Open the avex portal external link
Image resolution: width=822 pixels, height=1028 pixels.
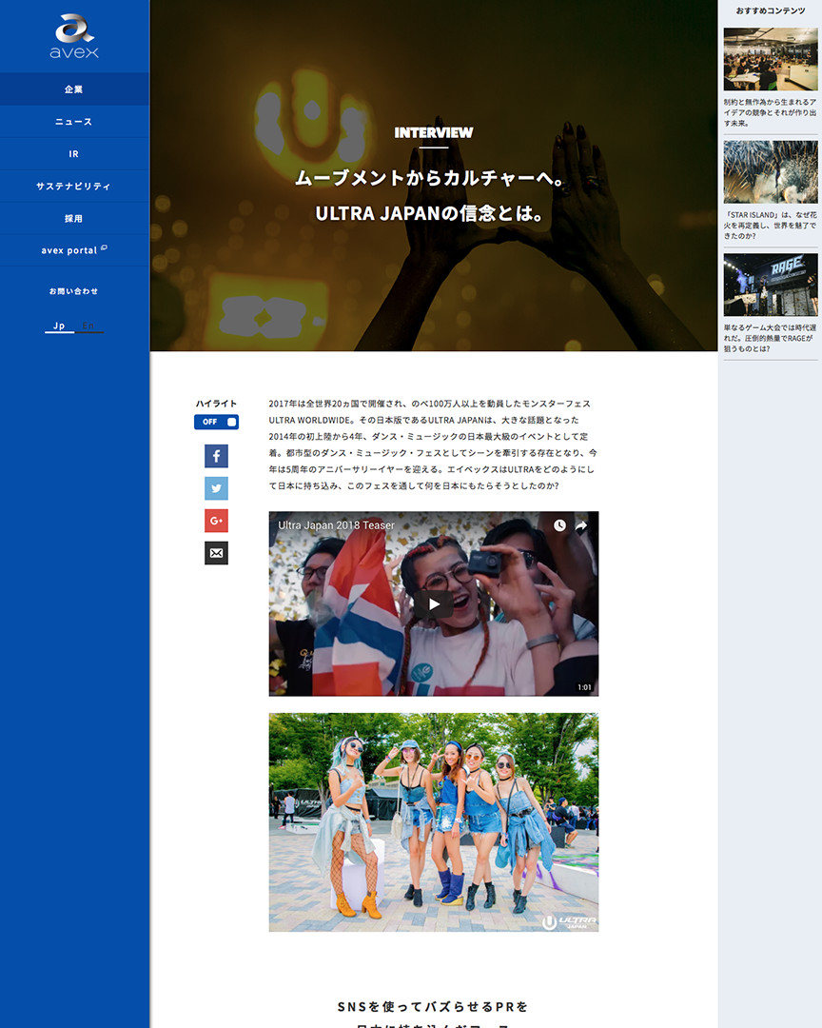point(74,249)
